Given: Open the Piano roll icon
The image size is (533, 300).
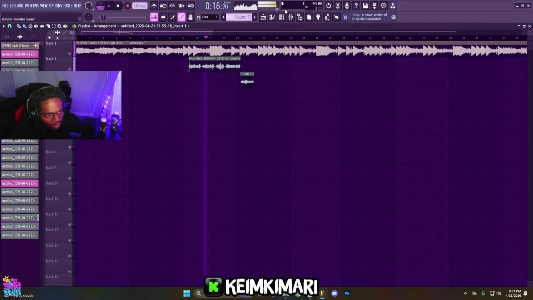Looking at the screenshot, I should [x=272, y=17].
